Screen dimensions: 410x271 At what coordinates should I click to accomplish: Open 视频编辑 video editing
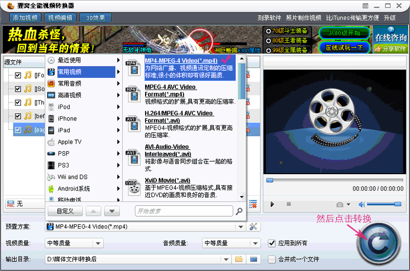[60, 18]
